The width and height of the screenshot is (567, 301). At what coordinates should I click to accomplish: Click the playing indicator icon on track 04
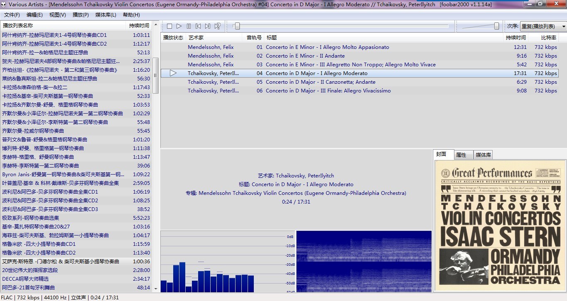[x=173, y=73]
